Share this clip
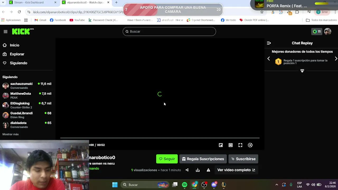The image size is (338, 190). click(187, 170)
